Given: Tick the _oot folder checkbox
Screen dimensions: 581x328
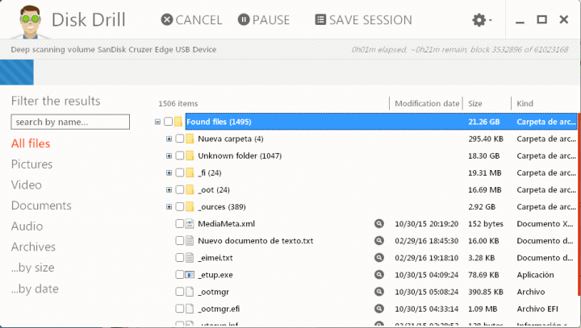Looking at the screenshot, I should (180, 190).
